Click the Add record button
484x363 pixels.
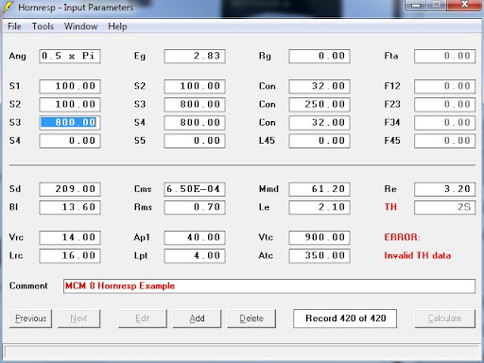[197, 319]
